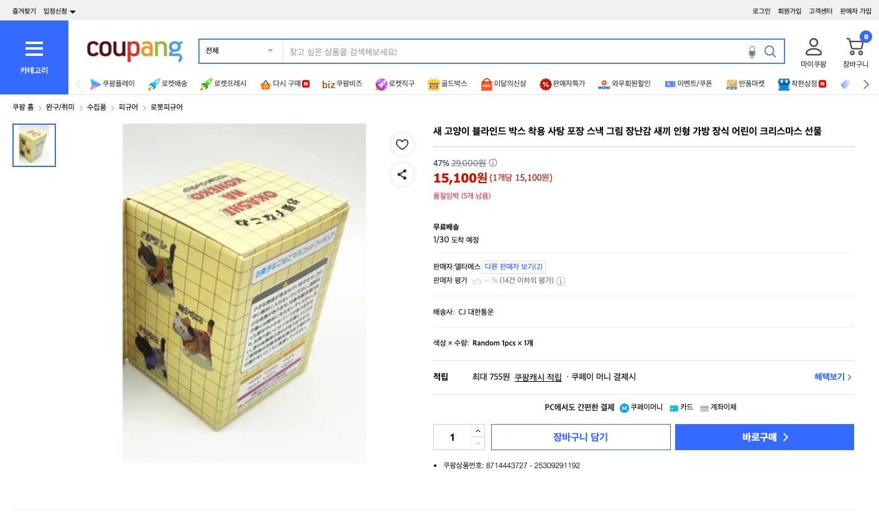Open the 이벤트/쿠폰 coupon icon
The height and width of the screenshot is (529, 879).
pos(670,84)
